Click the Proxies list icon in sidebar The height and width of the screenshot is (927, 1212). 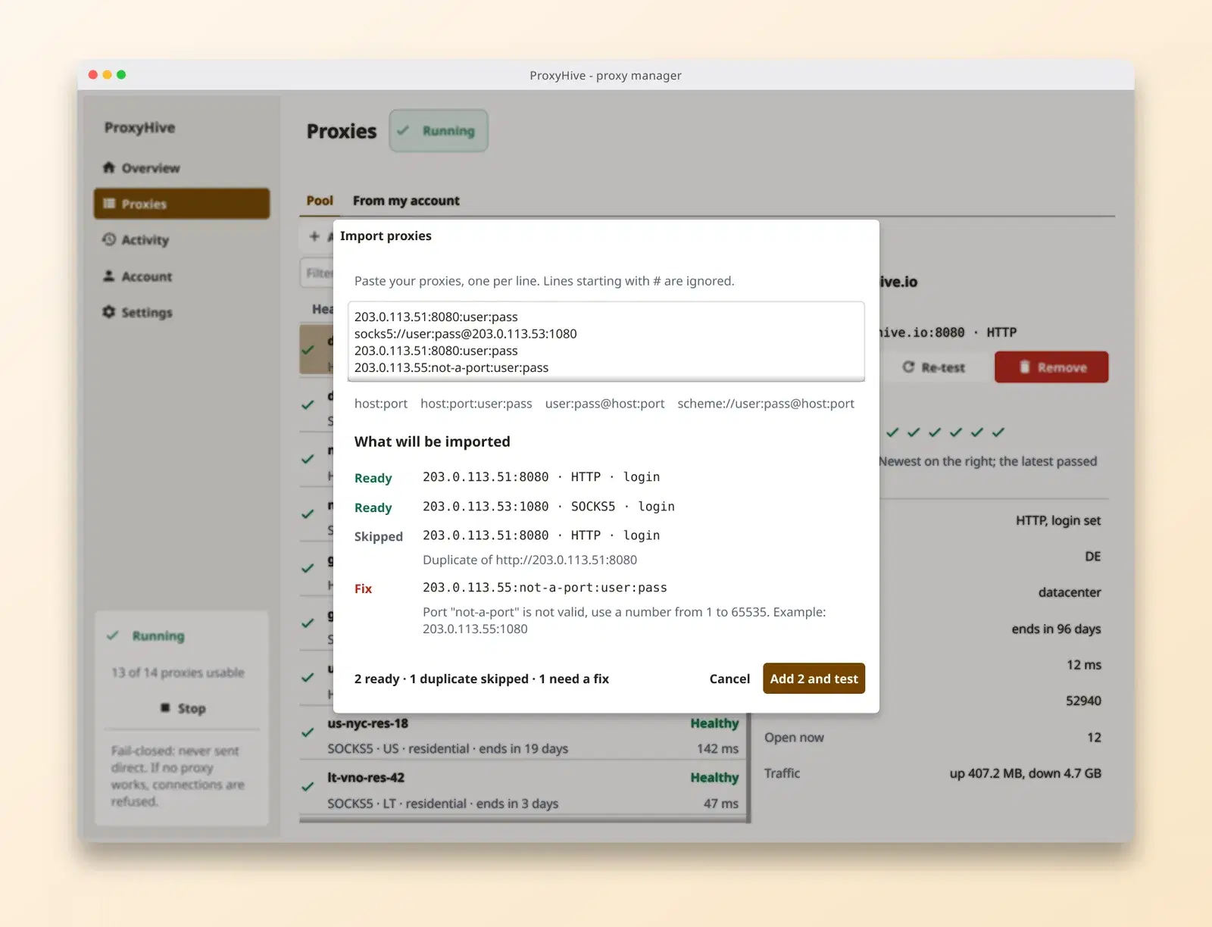pyautogui.click(x=109, y=204)
